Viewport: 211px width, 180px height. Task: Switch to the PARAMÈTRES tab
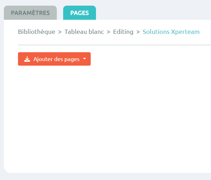click(x=30, y=13)
